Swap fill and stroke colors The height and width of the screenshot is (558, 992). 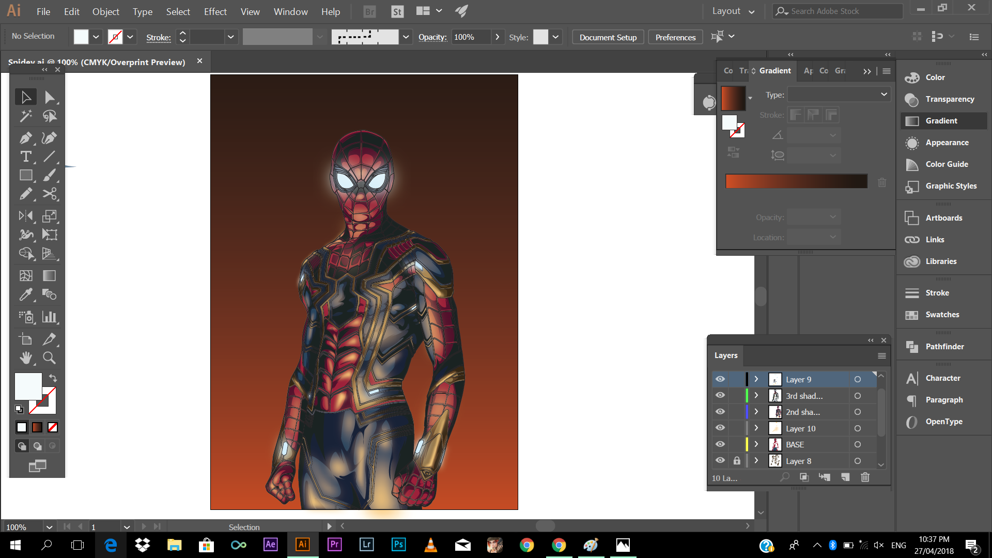pos(53,378)
